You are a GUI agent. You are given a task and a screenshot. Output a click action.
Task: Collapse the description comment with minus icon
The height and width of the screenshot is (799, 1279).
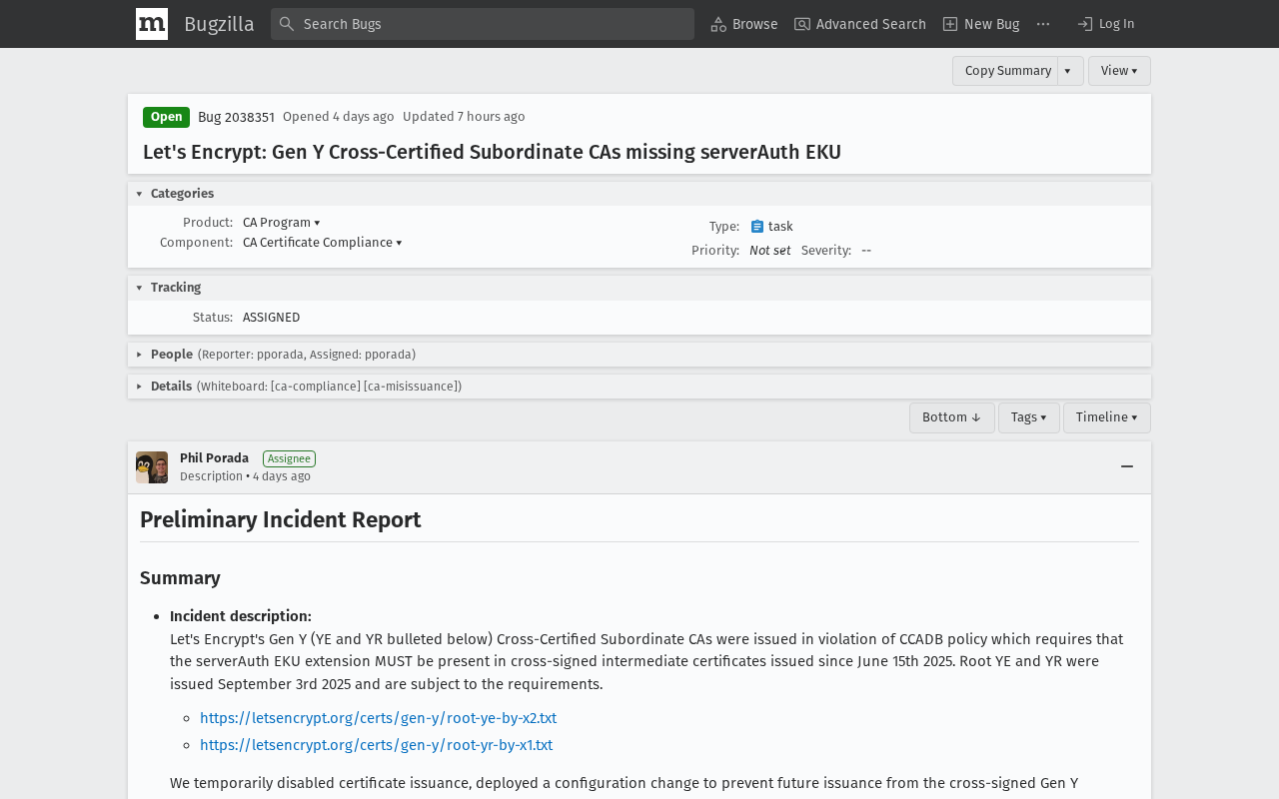click(1127, 467)
